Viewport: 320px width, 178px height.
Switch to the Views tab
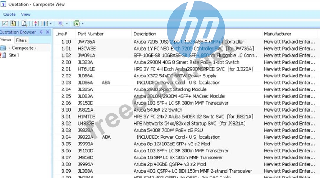pyautogui.click(x=6, y=40)
